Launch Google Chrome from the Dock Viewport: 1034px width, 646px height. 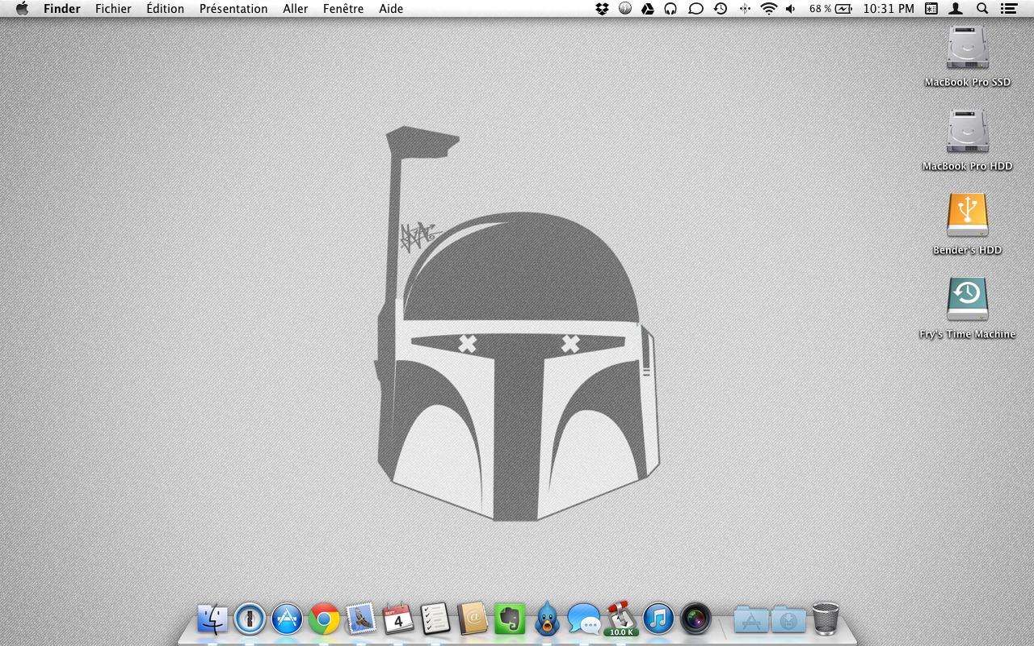(x=324, y=619)
